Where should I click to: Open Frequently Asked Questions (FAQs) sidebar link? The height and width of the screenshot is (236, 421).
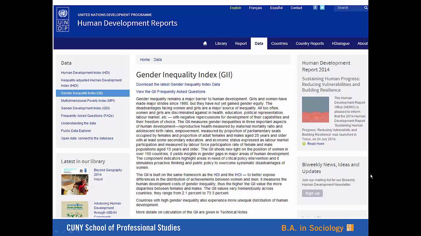[x=87, y=116]
